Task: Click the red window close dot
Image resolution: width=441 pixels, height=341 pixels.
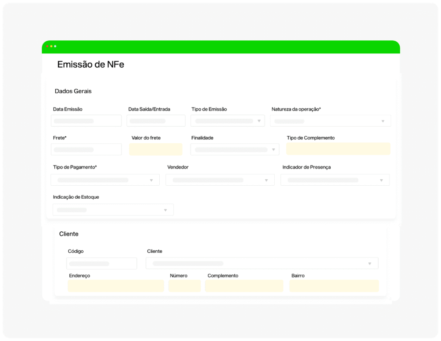Action: (47, 46)
